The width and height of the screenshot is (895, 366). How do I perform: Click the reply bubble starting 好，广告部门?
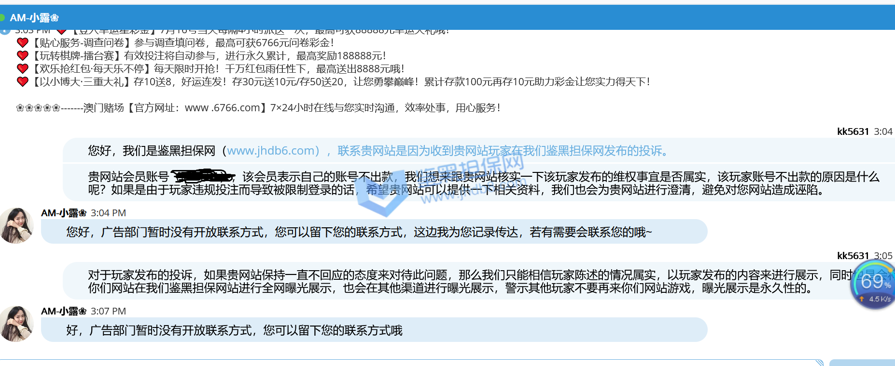pos(374,330)
